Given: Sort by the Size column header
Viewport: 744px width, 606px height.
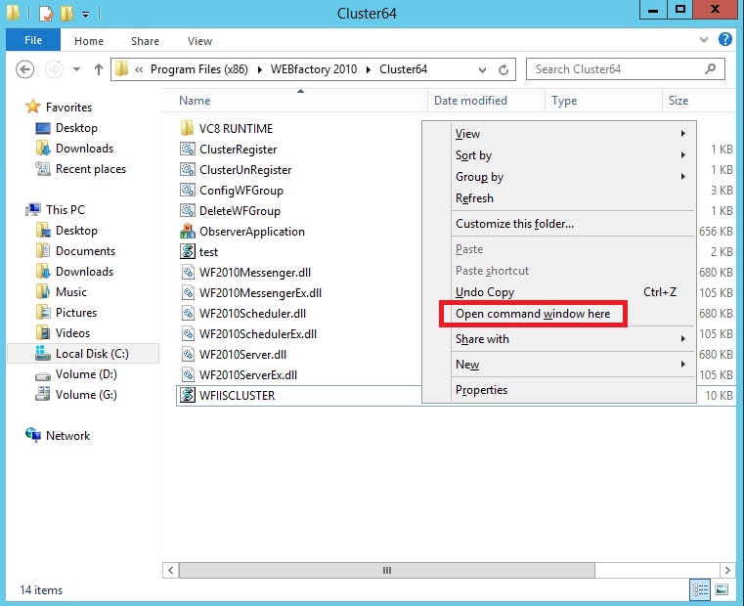Looking at the screenshot, I should 698,101.
